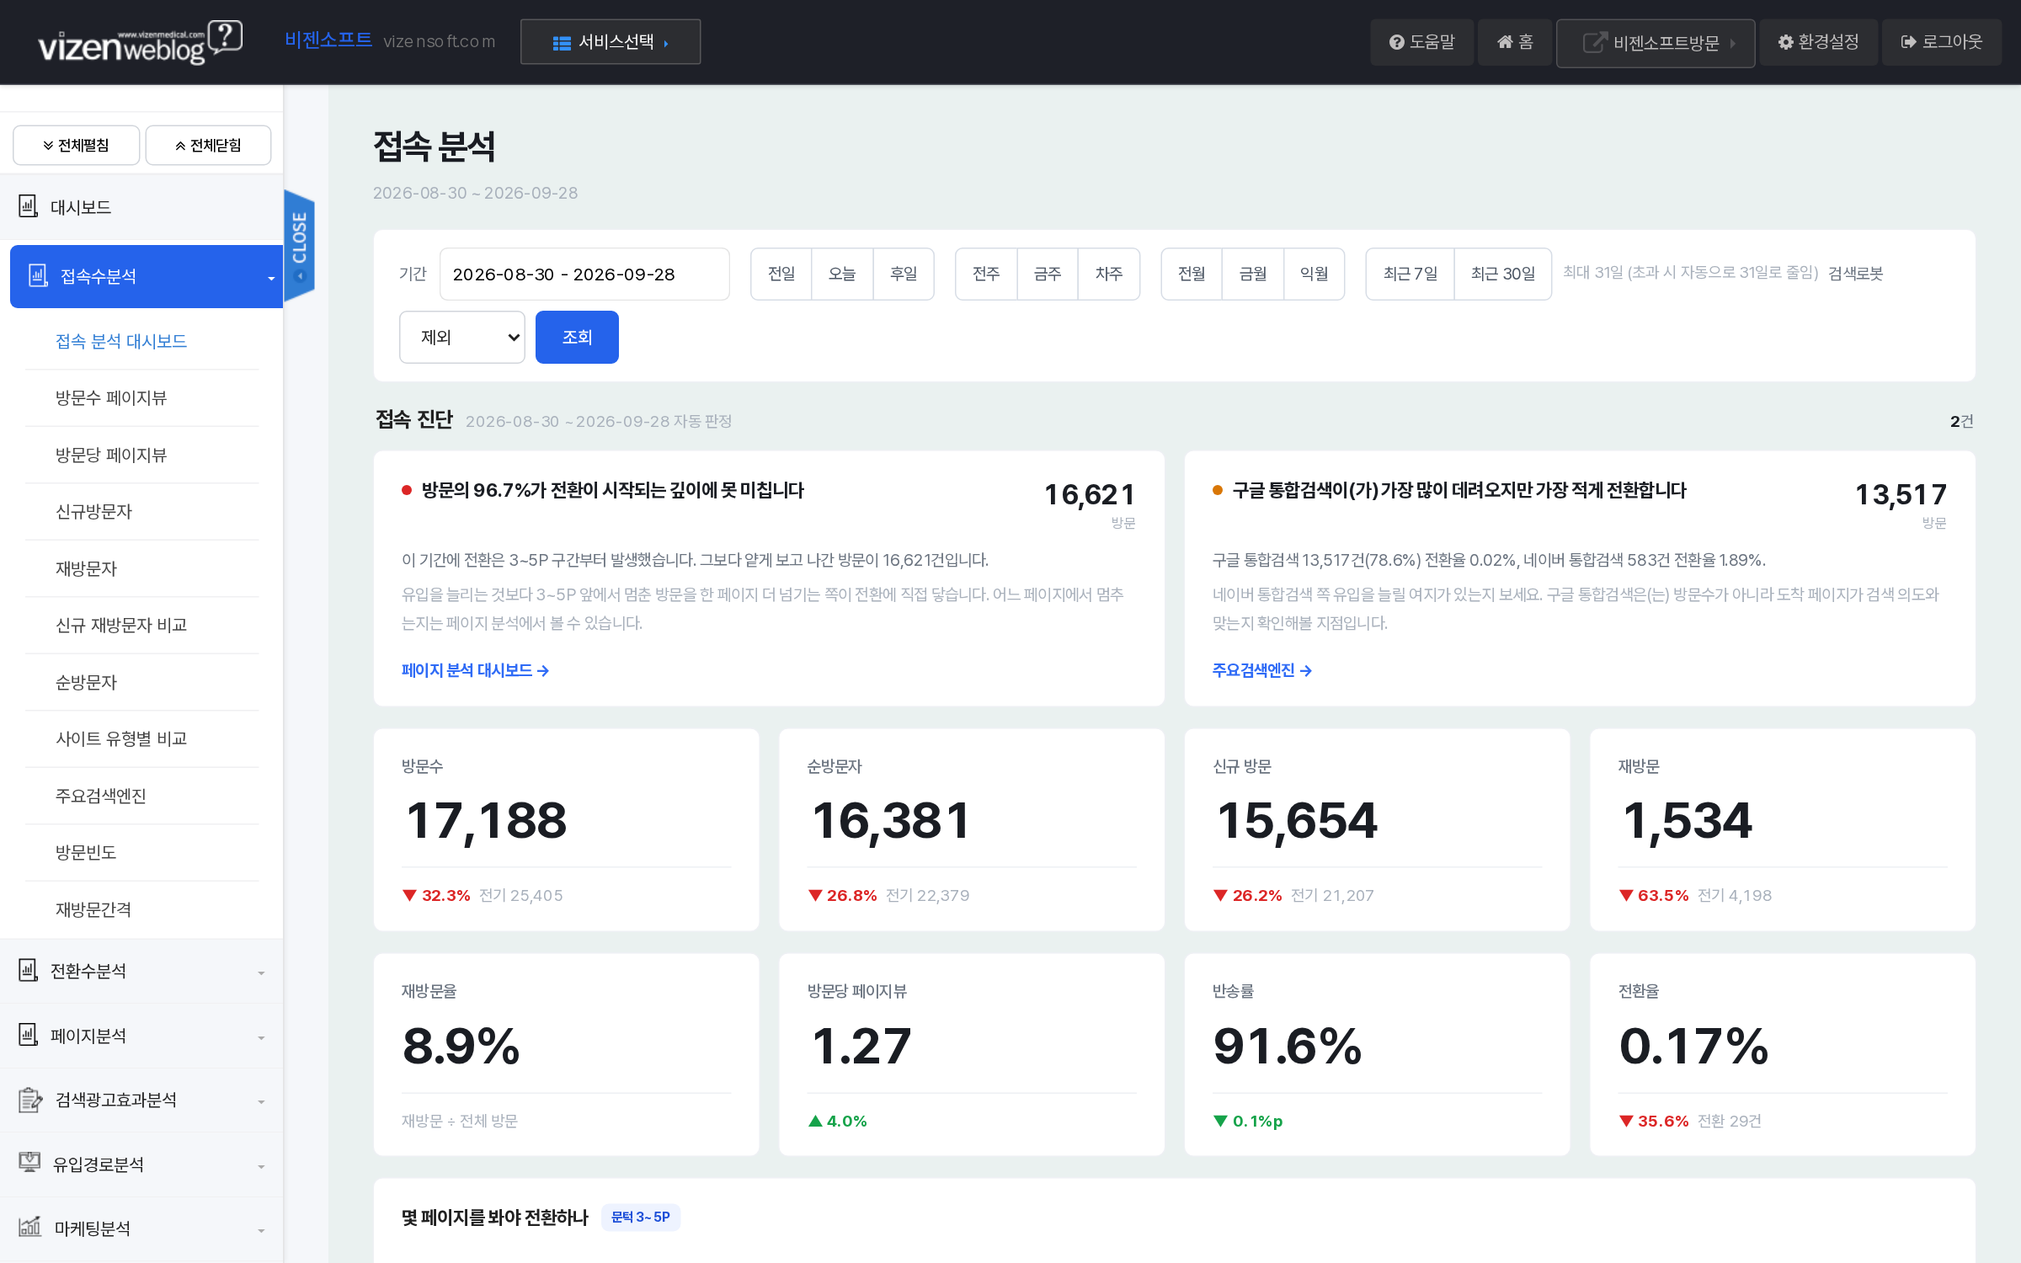Go to 홈 home button
This screenshot has height=1263, width=2021.
1515,42
